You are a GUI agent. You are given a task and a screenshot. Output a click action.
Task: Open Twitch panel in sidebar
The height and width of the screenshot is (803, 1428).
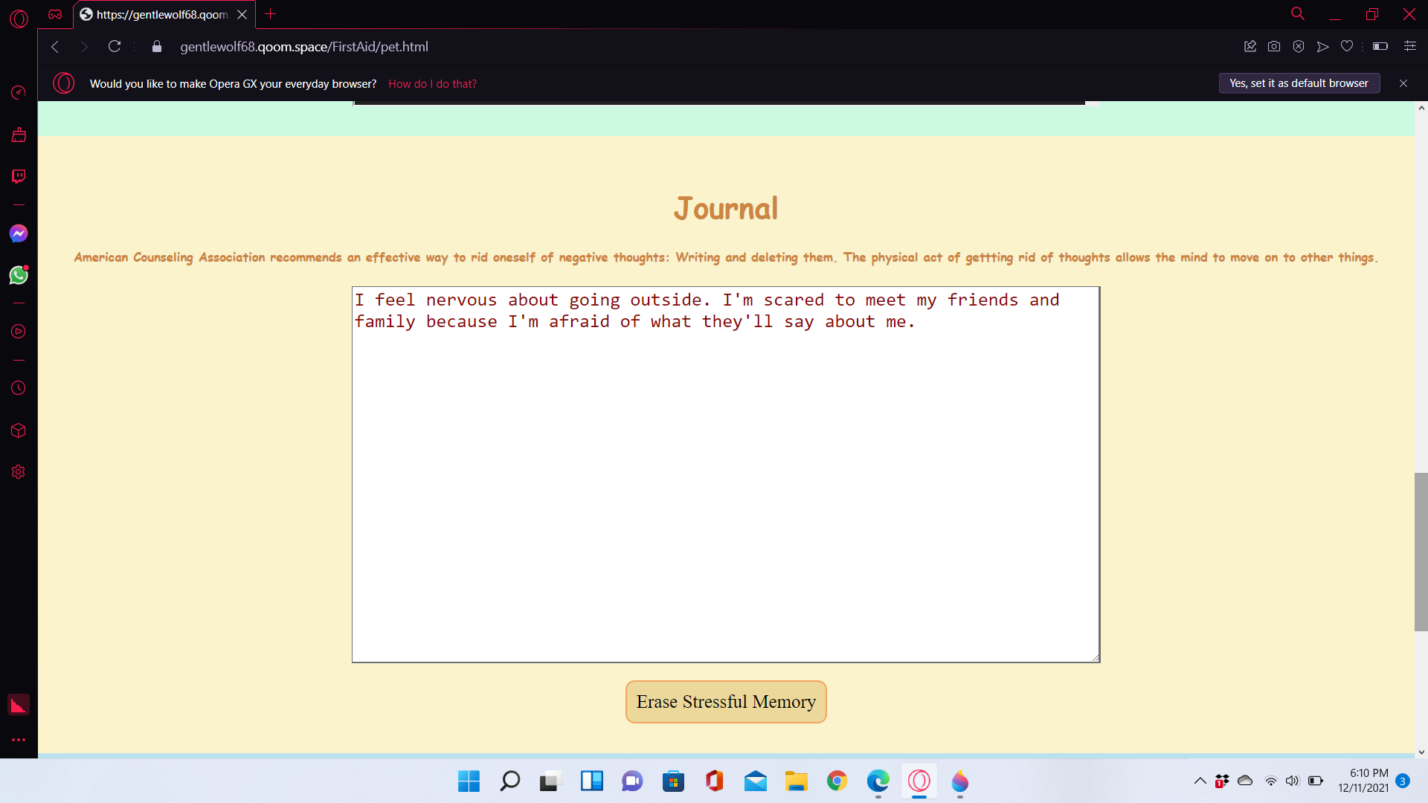(19, 176)
